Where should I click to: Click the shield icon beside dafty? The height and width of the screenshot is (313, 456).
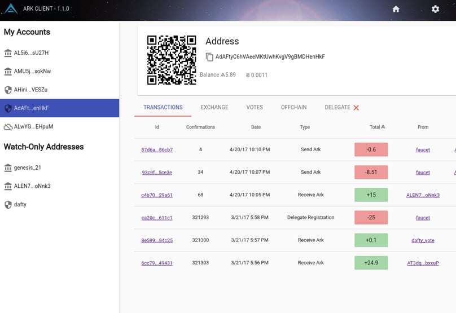(8, 205)
